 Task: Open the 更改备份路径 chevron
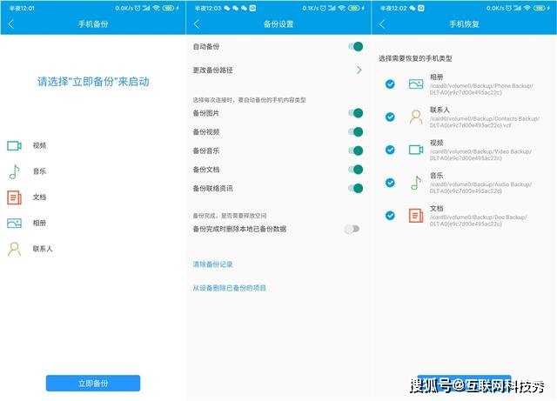[x=359, y=70]
